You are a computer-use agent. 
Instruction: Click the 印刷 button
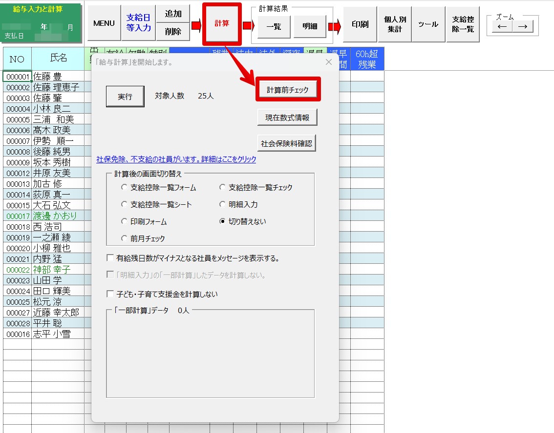(x=360, y=24)
